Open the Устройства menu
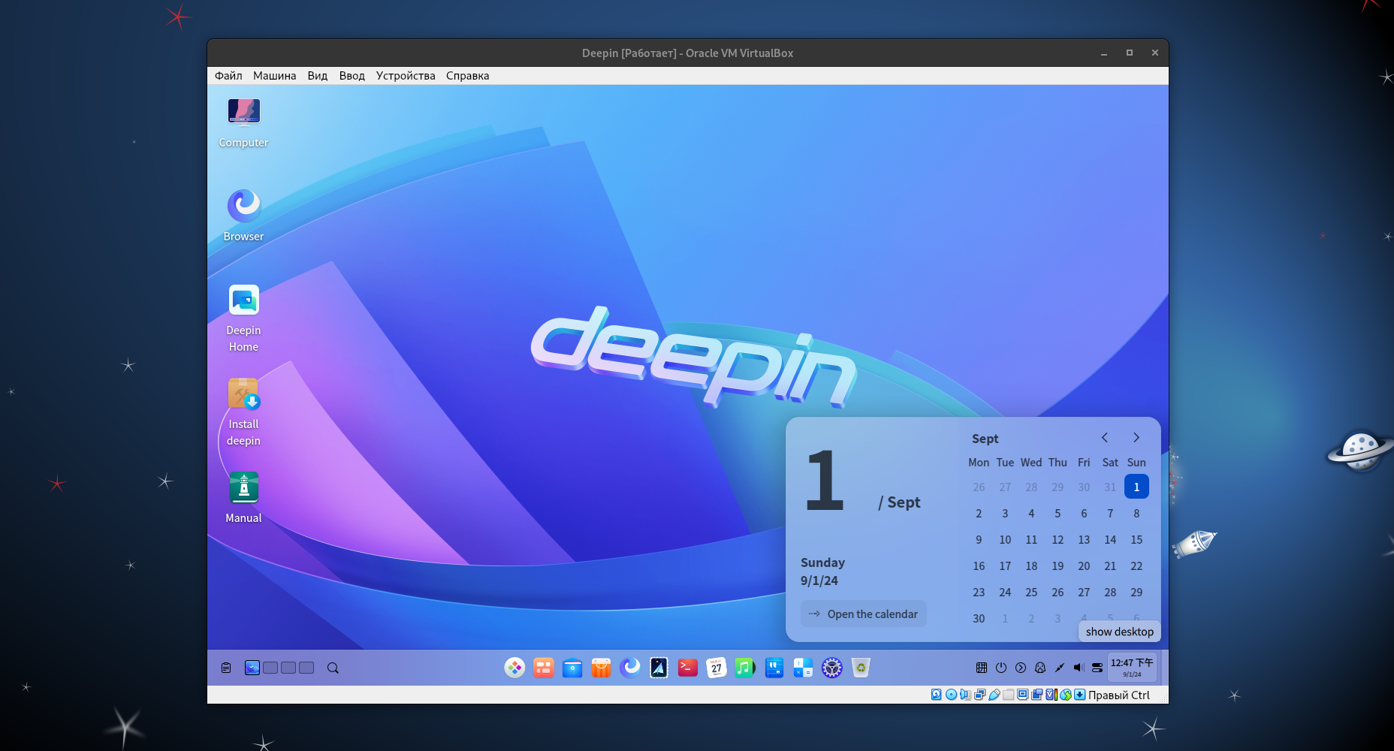 [406, 76]
